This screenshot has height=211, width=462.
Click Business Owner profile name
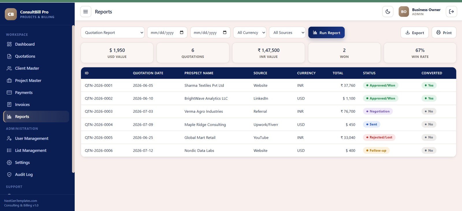(x=426, y=10)
